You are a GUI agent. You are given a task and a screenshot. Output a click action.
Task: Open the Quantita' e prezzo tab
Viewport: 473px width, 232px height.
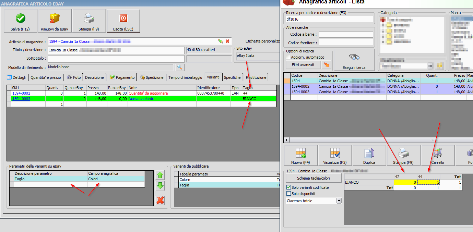[x=46, y=77]
